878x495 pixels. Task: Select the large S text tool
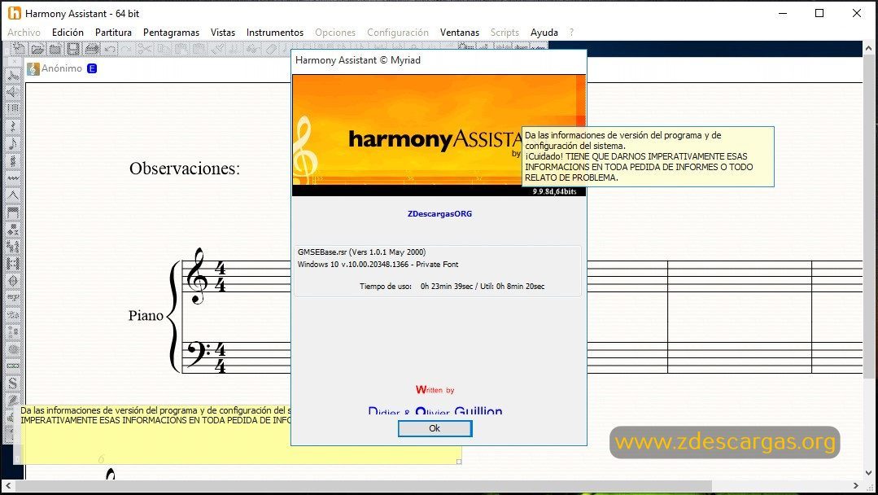(13, 382)
